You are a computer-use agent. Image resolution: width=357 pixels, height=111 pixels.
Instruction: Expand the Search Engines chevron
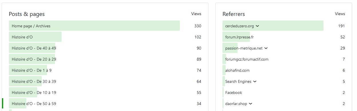[255, 82]
